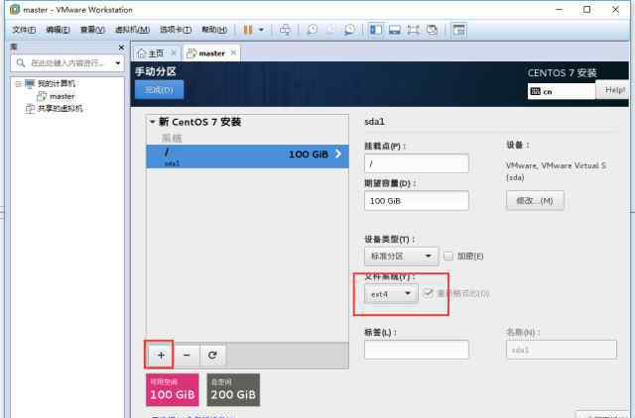Enter full screen mode from the toolbar
The height and width of the screenshot is (418, 635).
(x=413, y=30)
